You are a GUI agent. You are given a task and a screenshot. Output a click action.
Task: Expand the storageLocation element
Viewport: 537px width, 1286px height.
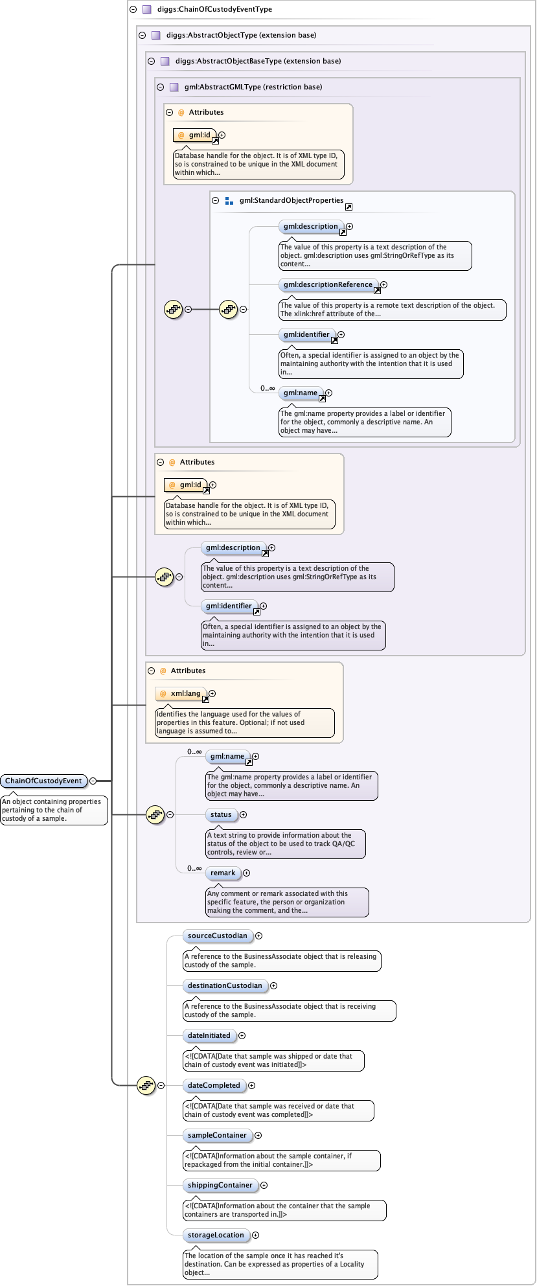(x=255, y=1235)
